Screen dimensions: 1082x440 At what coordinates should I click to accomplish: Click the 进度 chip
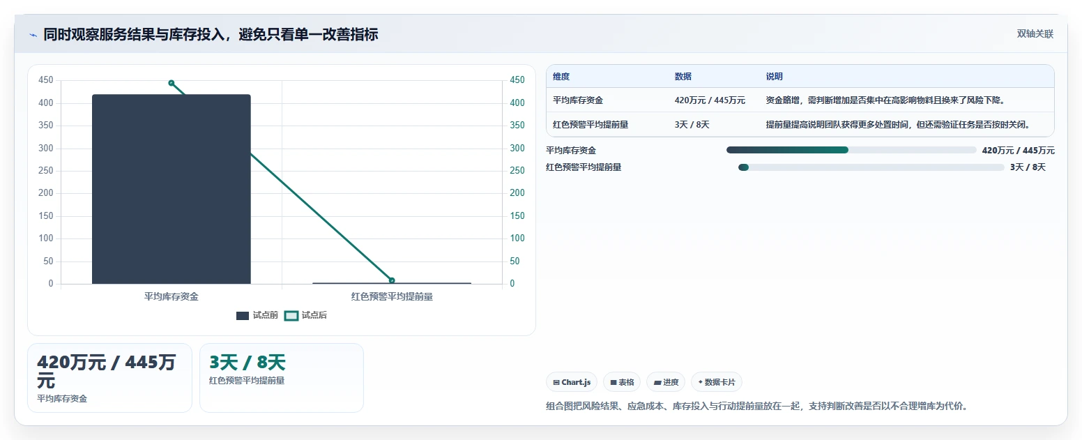tap(666, 382)
